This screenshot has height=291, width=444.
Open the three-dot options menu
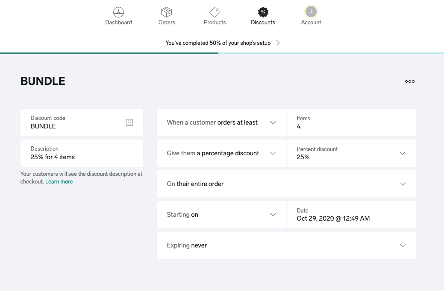(x=409, y=81)
